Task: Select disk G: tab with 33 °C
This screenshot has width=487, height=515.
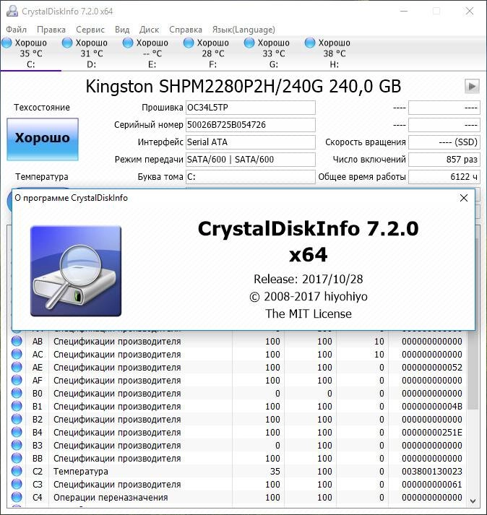Action: 273,53
